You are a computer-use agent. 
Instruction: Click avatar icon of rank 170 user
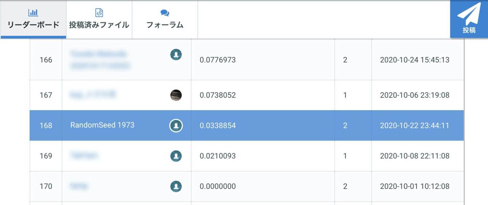tap(176, 186)
